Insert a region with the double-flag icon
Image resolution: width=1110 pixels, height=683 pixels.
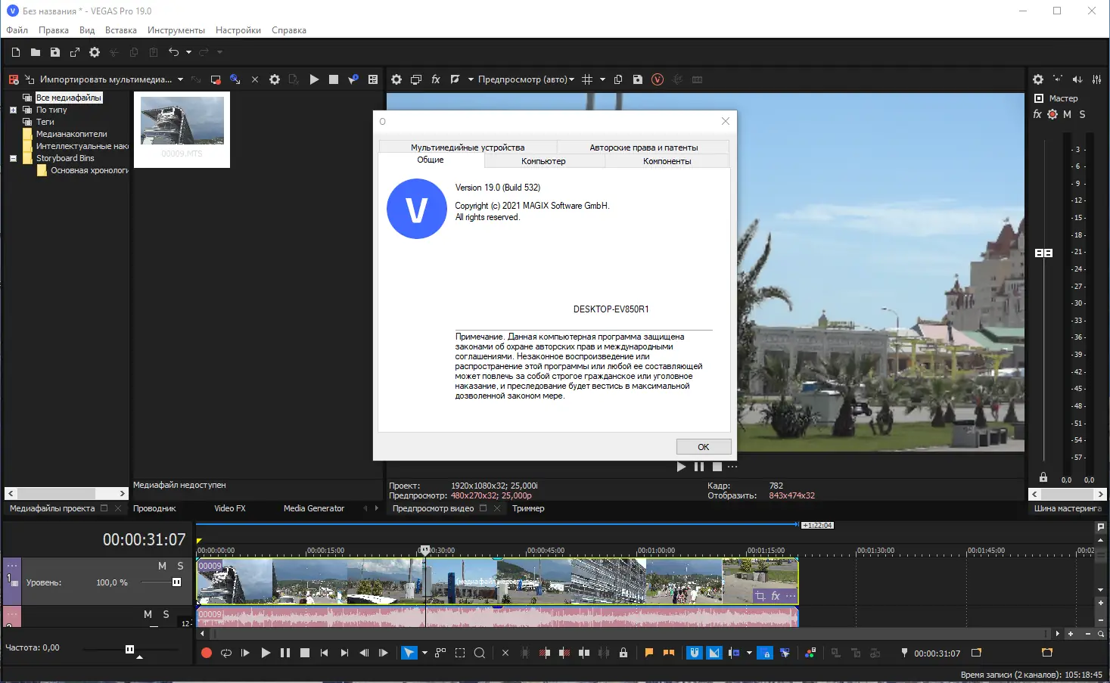669,653
